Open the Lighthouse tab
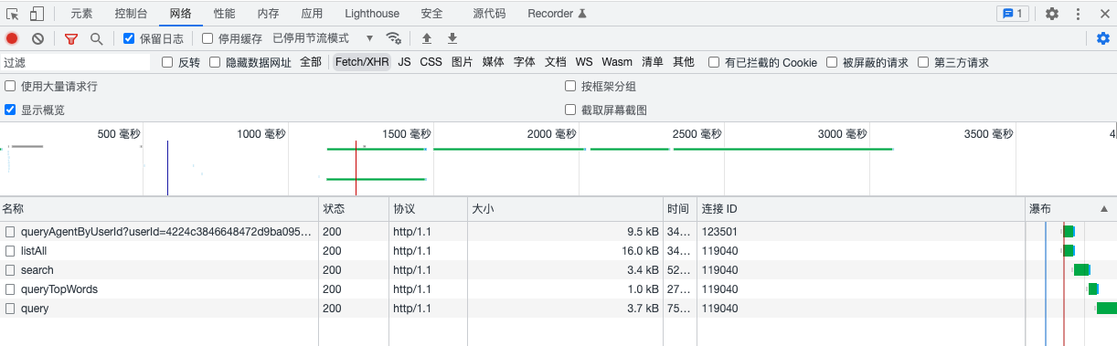 click(372, 14)
